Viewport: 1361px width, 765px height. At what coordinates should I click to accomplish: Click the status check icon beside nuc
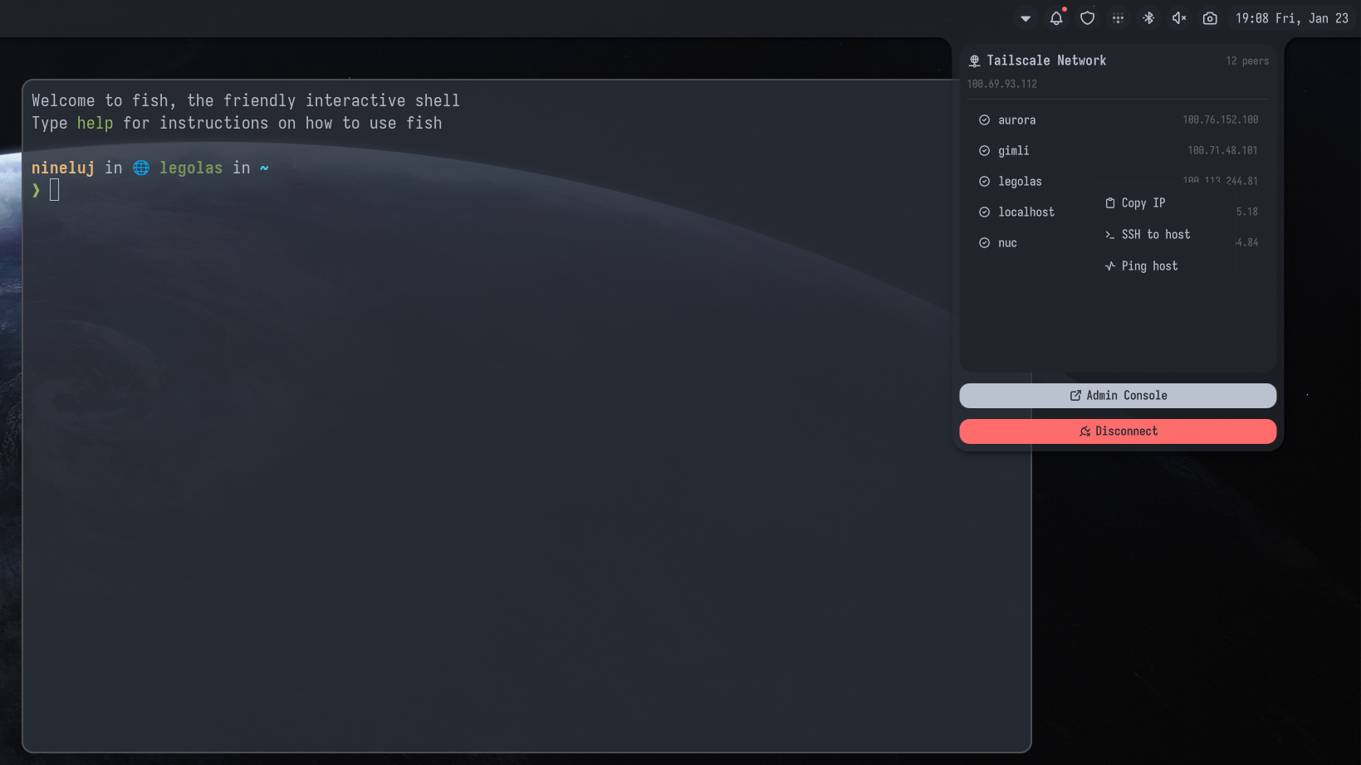984,243
